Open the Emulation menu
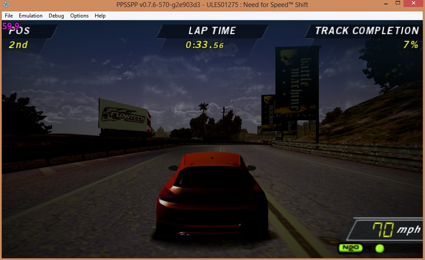This screenshot has height=260, width=425. tap(31, 16)
